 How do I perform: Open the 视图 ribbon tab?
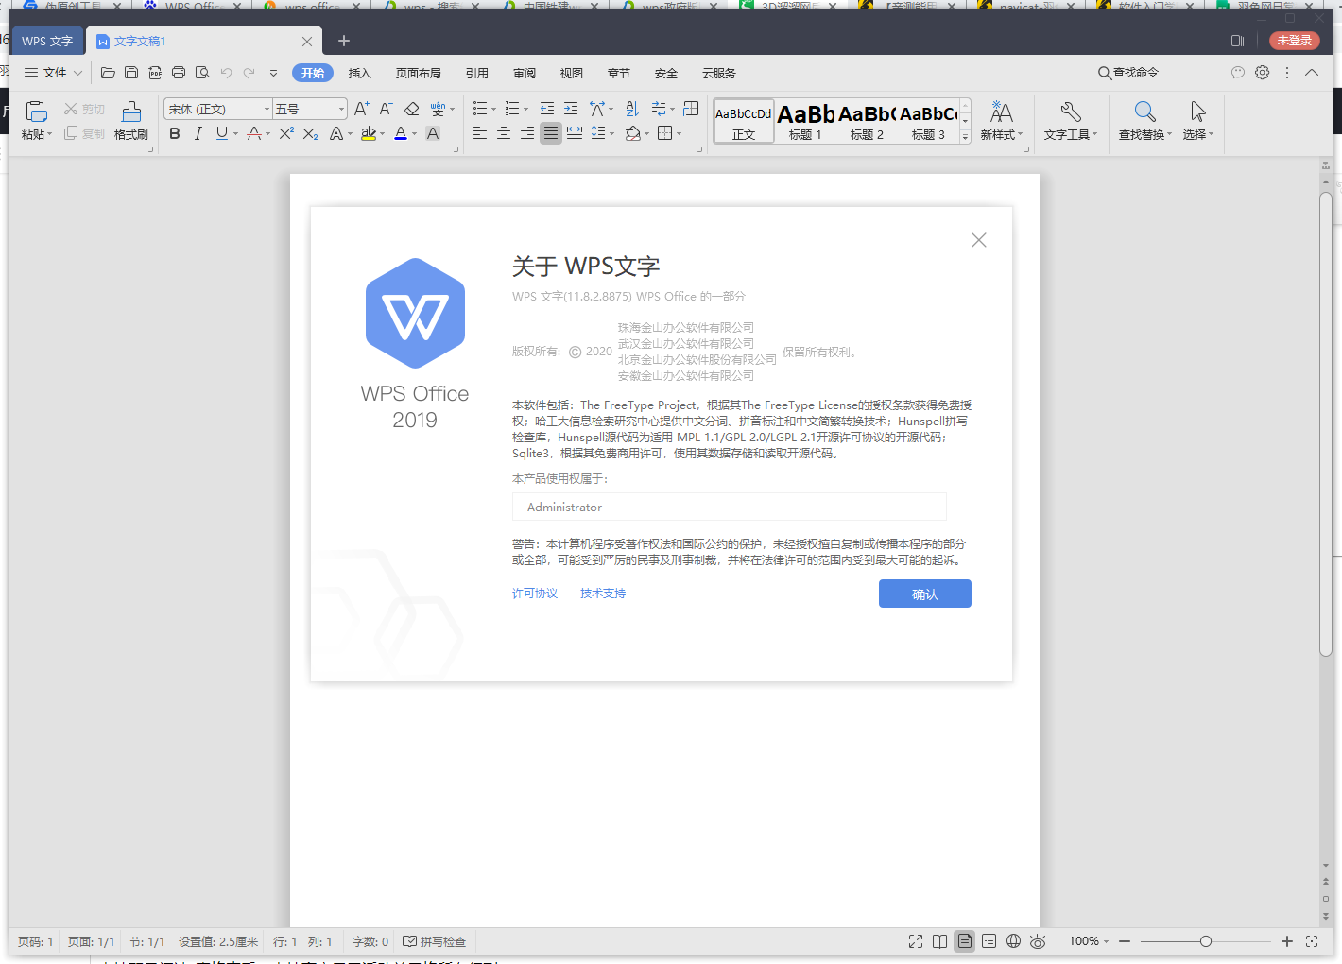coord(572,73)
